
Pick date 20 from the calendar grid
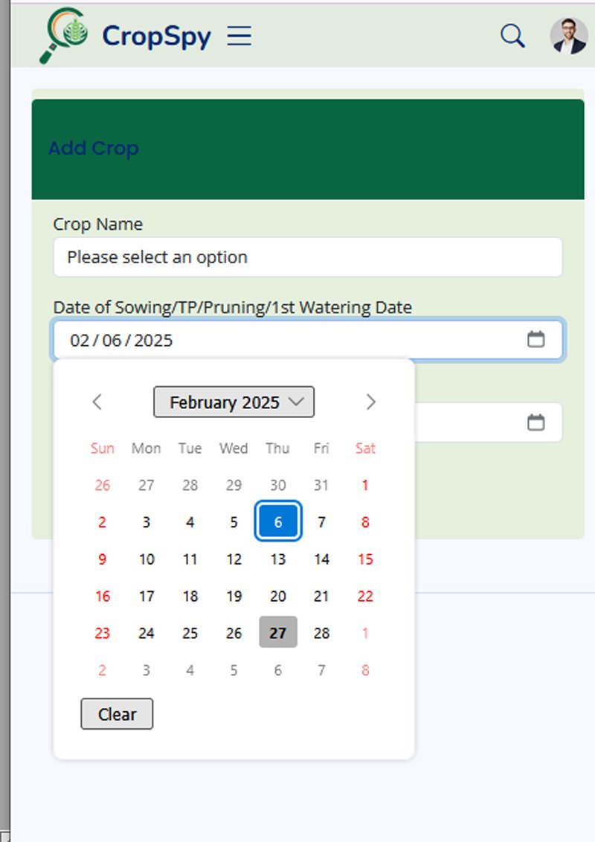(277, 596)
